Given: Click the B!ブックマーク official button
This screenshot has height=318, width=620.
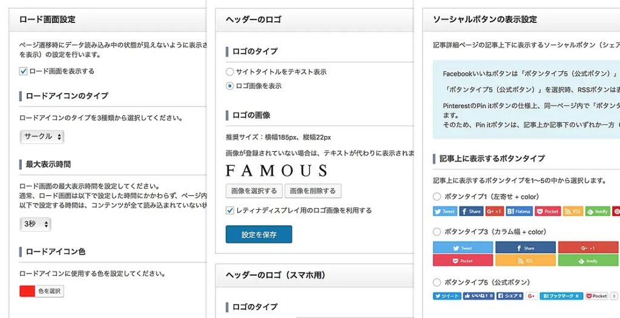Looking at the screenshot, I should point(561,296).
